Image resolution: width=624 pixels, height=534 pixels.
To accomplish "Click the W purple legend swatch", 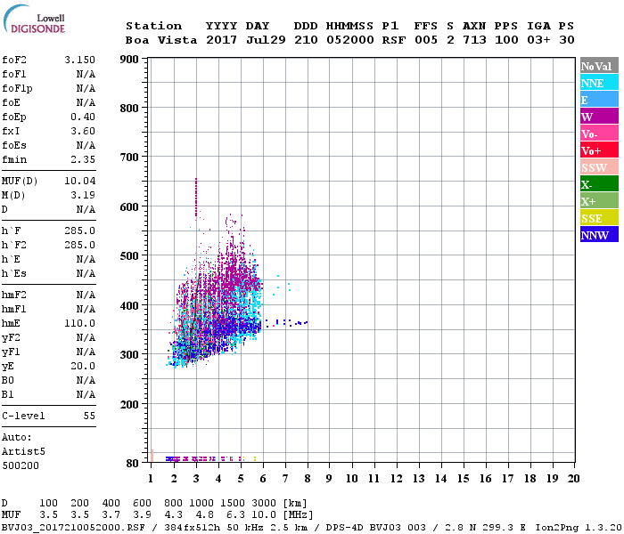I will (599, 117).
